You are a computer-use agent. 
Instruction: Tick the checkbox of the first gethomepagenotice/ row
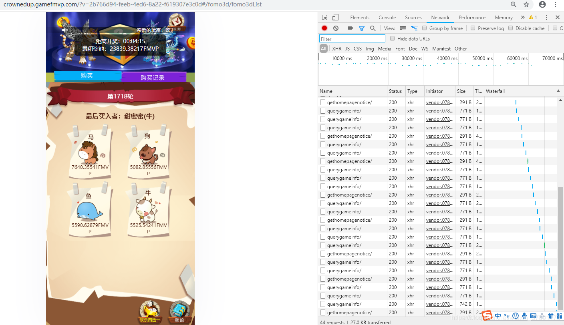point(323,102)
